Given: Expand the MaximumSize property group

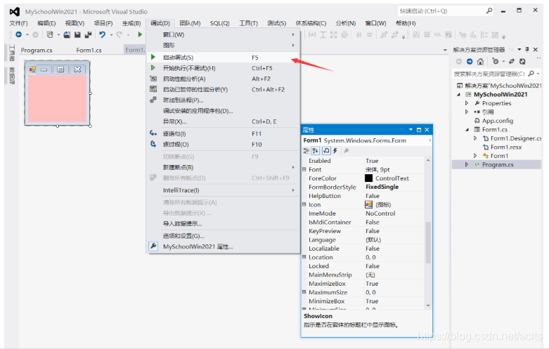Looking at the screenshot, I should tap(304, 292).
